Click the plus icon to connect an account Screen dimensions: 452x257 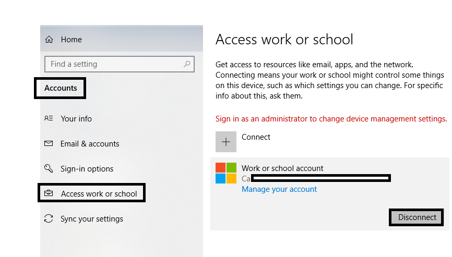226,142
